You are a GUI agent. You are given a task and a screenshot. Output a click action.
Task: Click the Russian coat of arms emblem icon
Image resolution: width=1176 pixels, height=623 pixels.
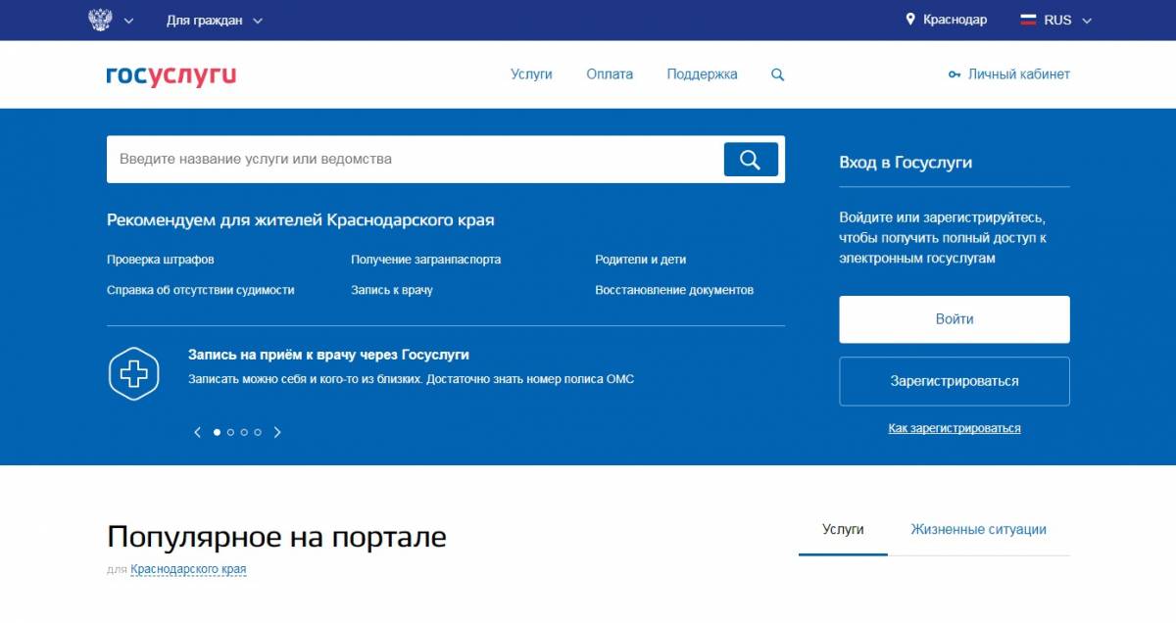[x=100, y=20]
